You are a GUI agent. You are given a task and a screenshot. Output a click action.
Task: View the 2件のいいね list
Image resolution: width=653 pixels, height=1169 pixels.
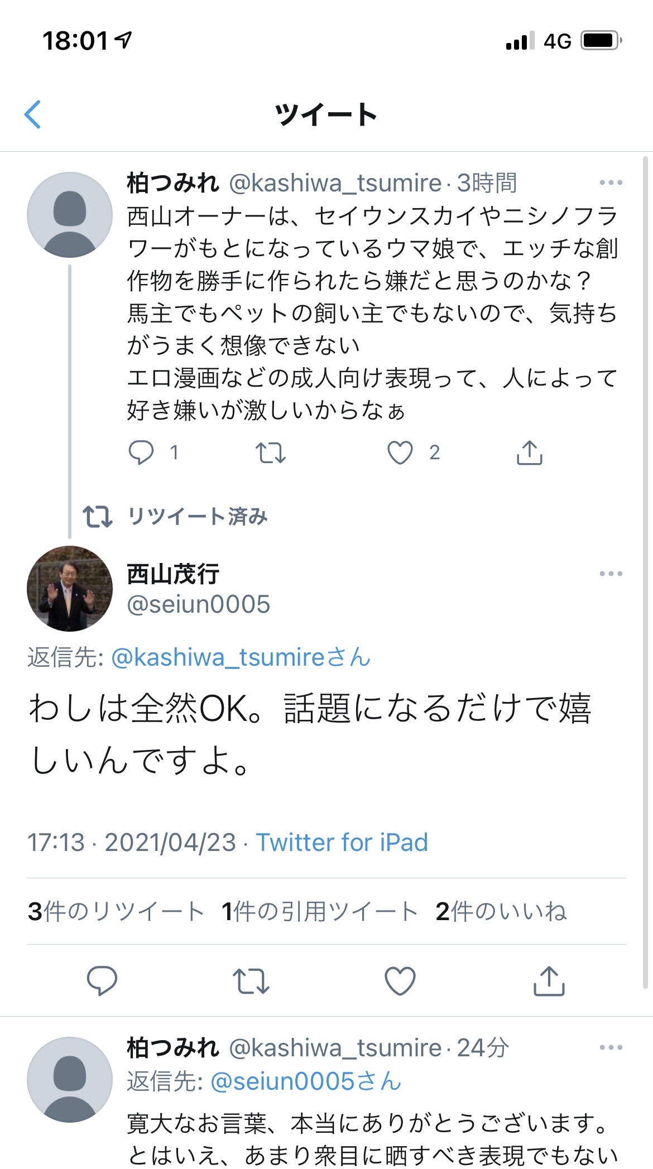click(x=501, y=912)
